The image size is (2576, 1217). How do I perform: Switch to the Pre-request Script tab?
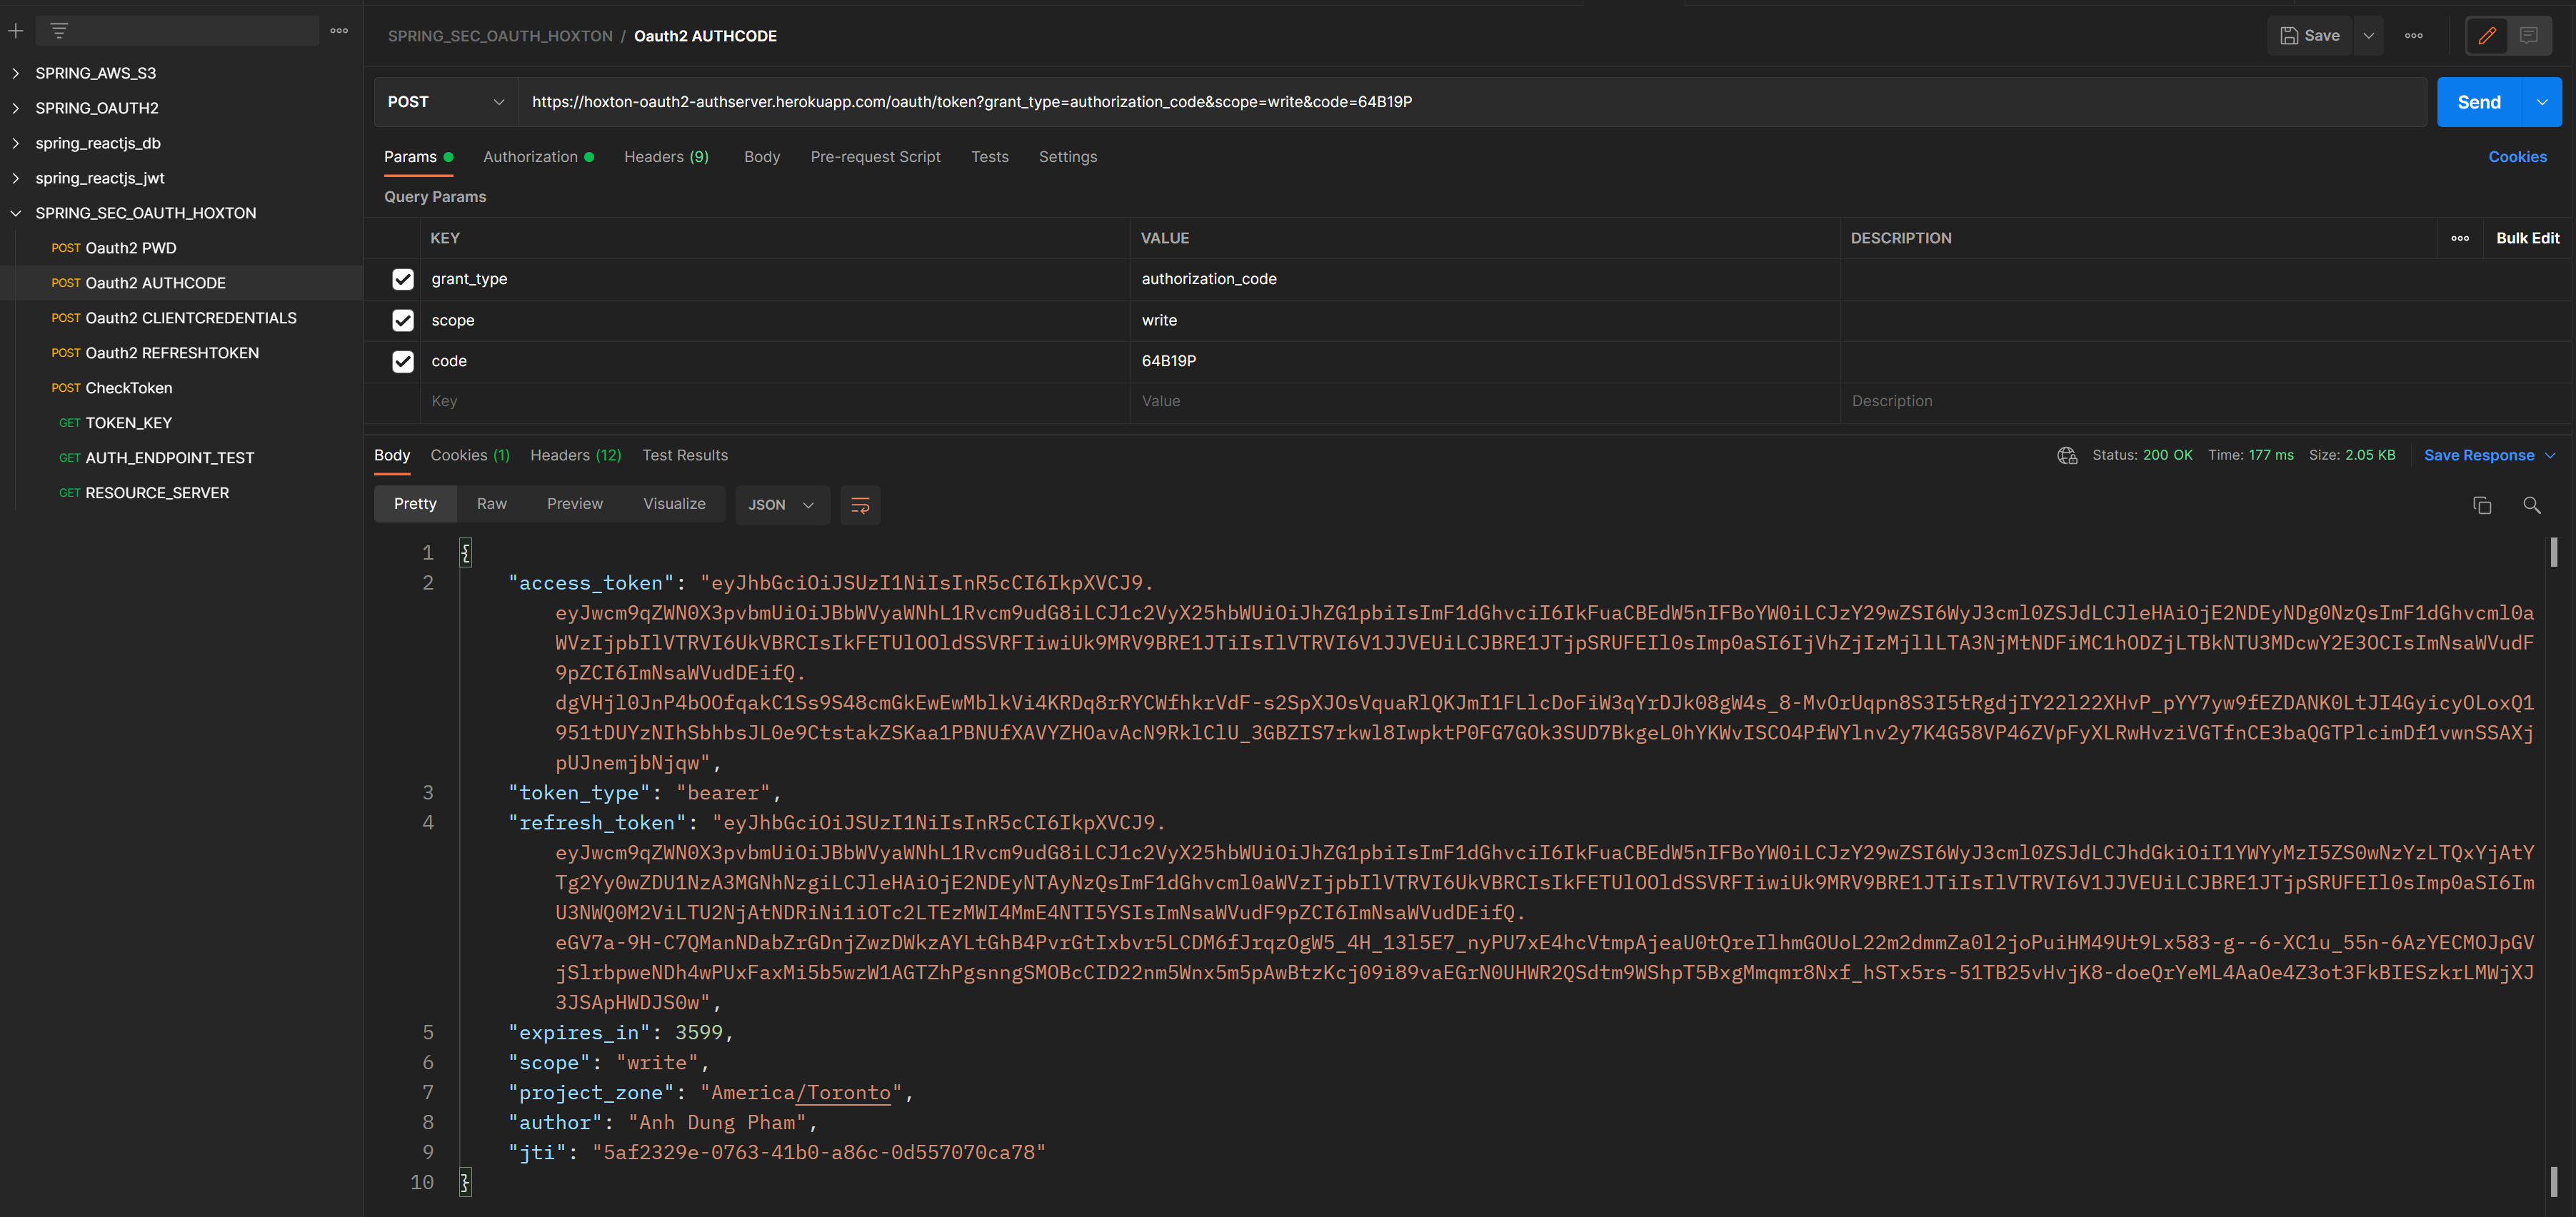875,157
